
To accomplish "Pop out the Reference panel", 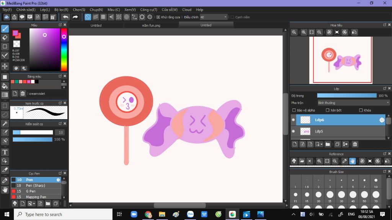I will point(384,154).
